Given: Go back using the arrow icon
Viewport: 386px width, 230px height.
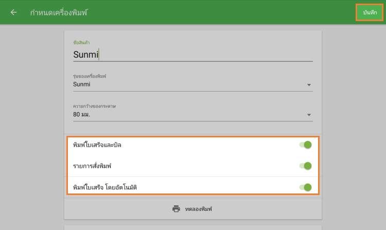Looking at the screenshot, I should [13, 12].
